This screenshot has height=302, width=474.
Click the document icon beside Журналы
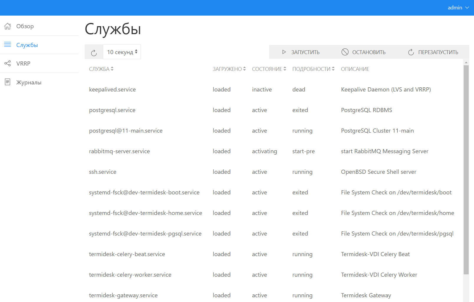(x=8, y=82)
